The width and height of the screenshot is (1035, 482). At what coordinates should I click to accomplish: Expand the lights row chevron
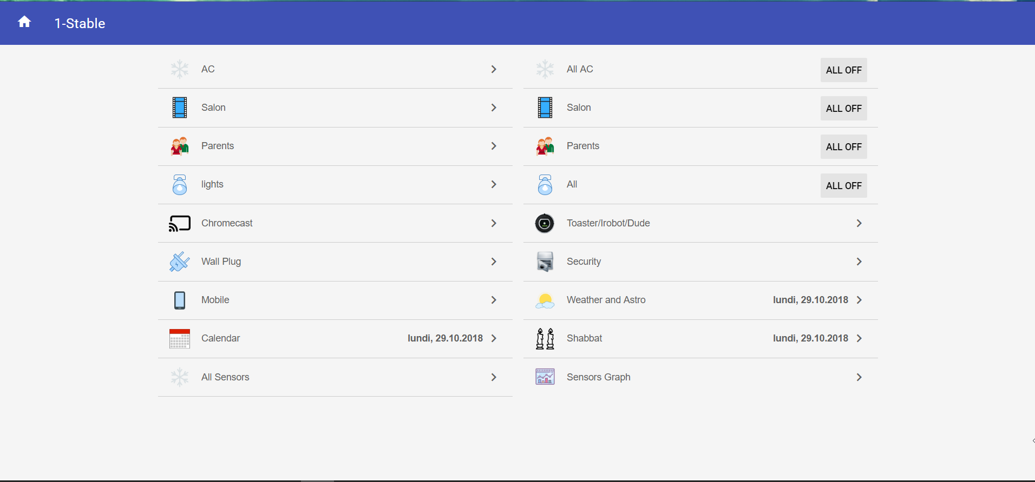[493, 184]
